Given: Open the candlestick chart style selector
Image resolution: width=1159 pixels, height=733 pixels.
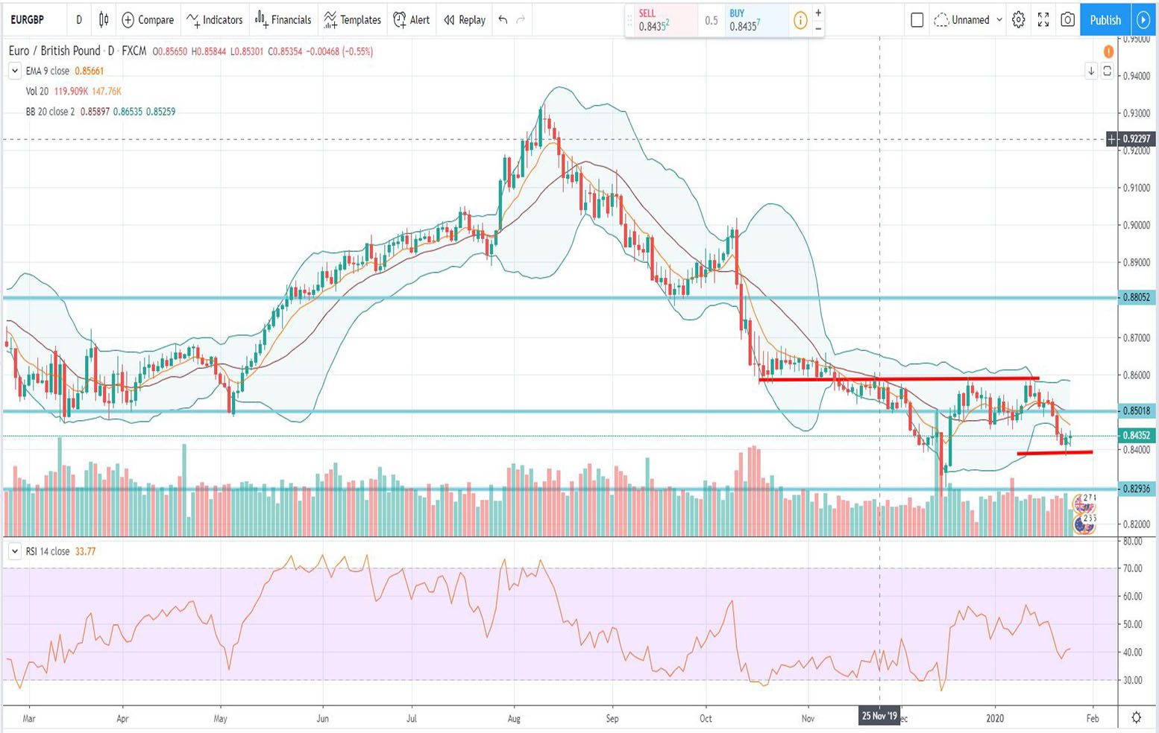Looking at the screenshot, I should tap(104, 20).
